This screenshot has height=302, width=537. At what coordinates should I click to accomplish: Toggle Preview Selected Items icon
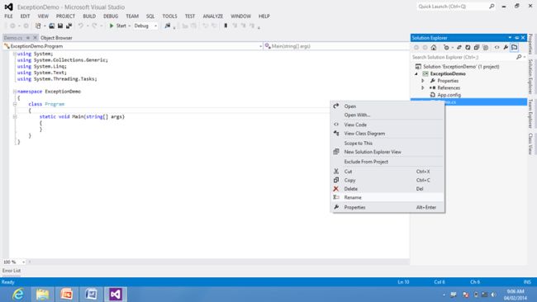pyautogui.click(x=515, y=48)
